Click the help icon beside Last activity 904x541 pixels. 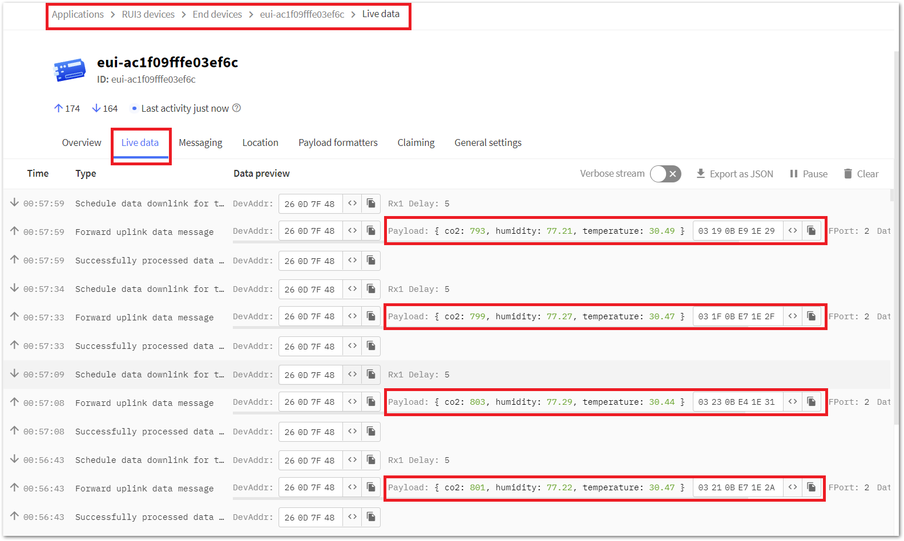tap(237, 108)
